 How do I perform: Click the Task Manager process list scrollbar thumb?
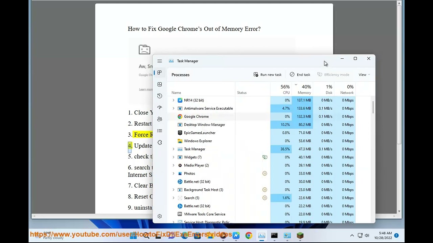373,107
